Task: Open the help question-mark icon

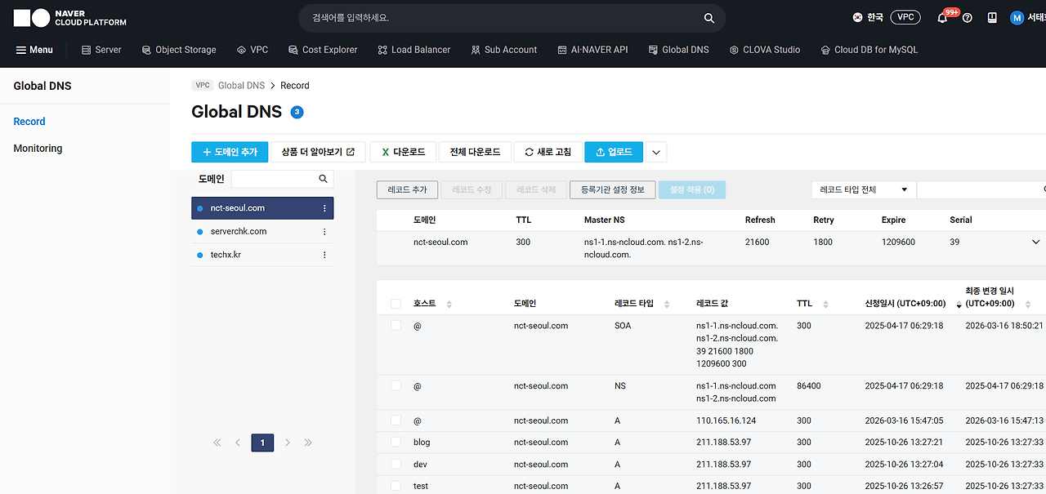Action: [967, 17]
